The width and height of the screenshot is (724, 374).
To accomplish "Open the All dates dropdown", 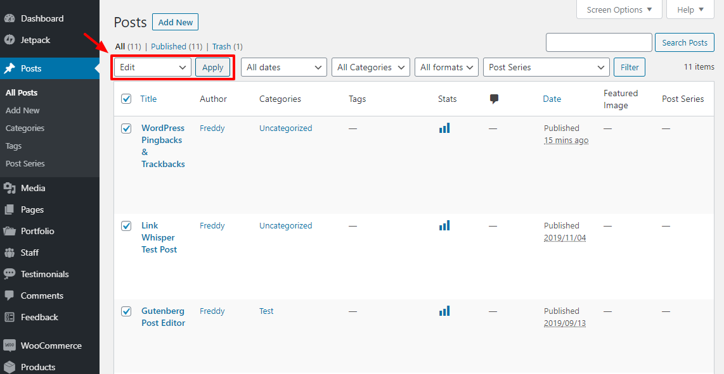I will tap(284, 67).
